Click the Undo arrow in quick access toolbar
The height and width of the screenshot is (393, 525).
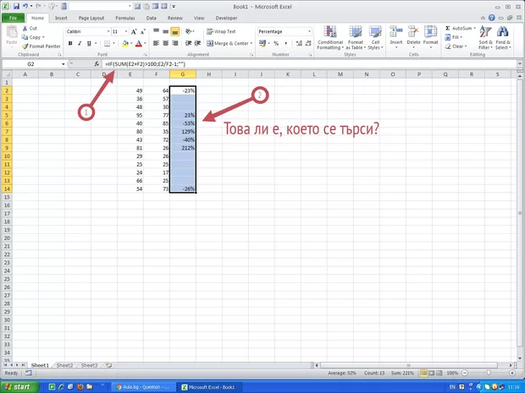tap(25, 7)
